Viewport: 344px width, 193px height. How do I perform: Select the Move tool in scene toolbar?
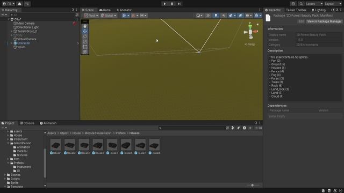(85, 31)
